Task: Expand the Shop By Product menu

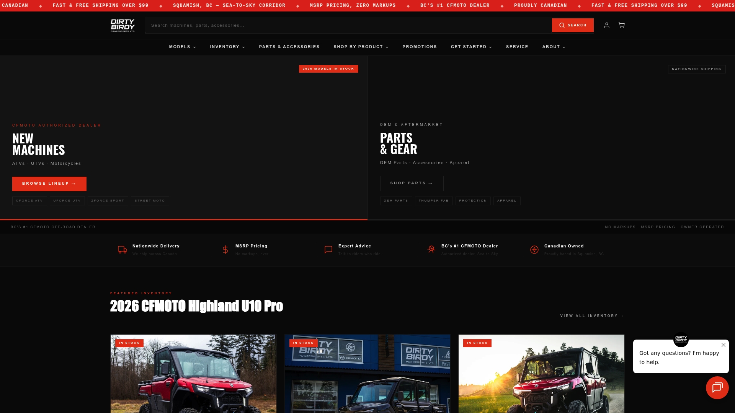Action: click(x=361, y=47)
